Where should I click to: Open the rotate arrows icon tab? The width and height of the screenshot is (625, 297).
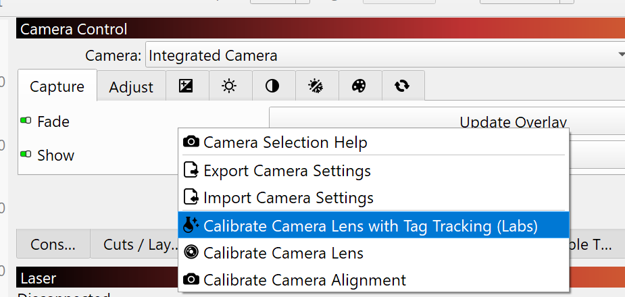402,86
